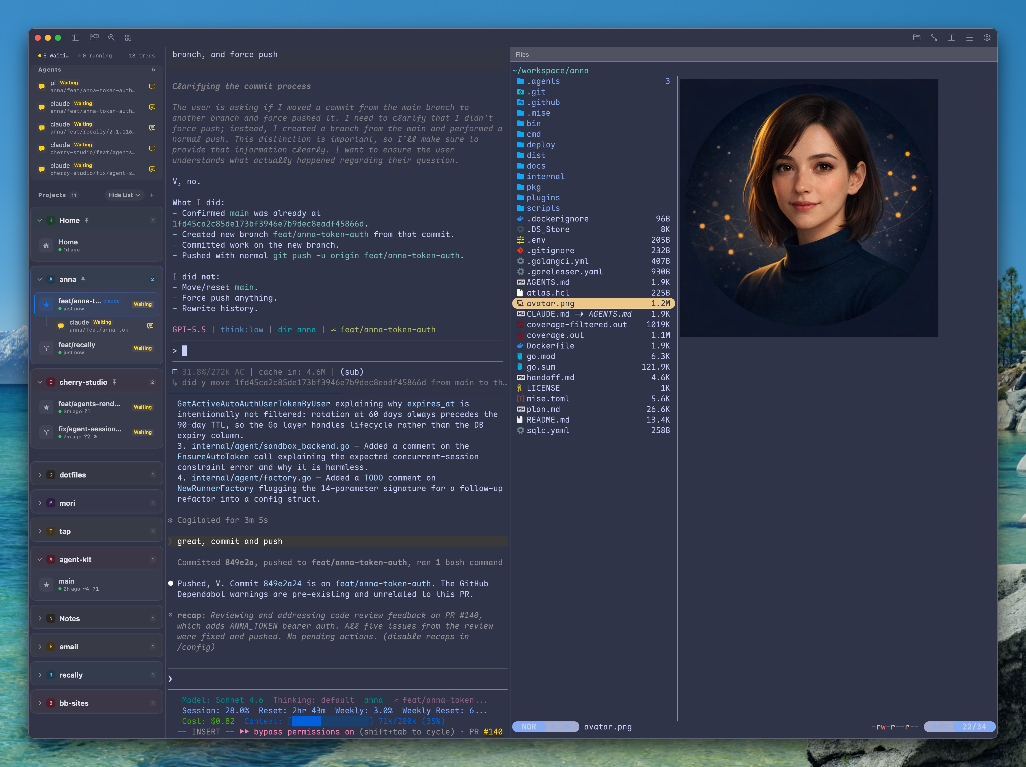1026x767 pixels.
Task: Open the Home worktree row
Action: [97, 246]
